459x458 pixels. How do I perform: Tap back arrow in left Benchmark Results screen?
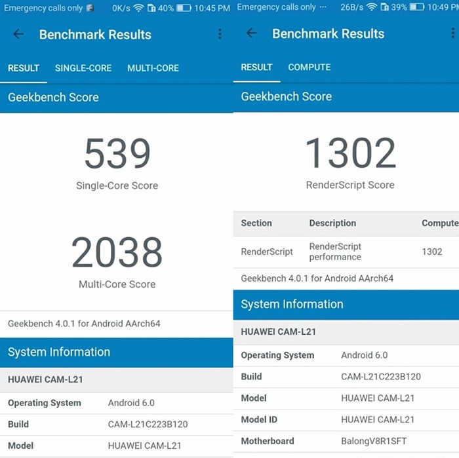click(18, 34)
